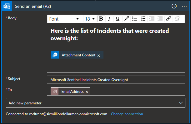Click the EmailAddress variable icon
The image size is (191, 124).
click(55, 91)
